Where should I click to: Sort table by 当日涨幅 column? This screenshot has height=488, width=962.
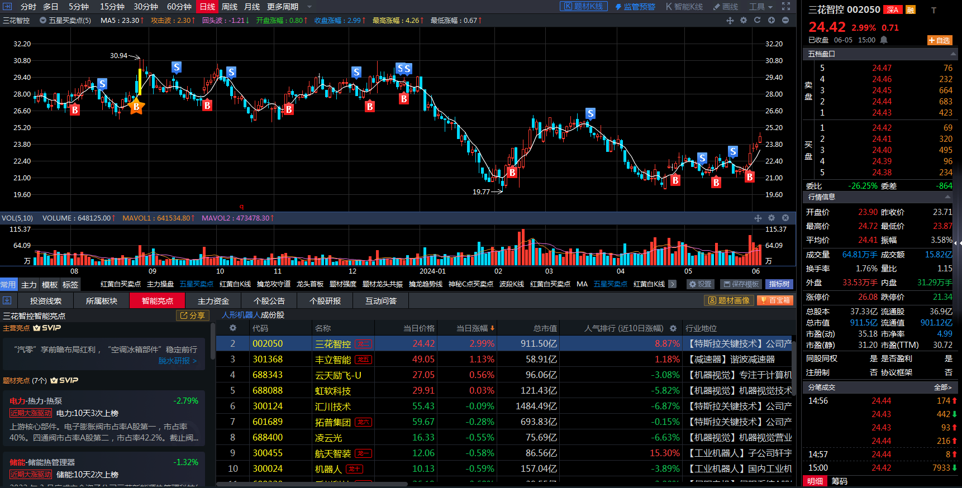click(475, 328)
